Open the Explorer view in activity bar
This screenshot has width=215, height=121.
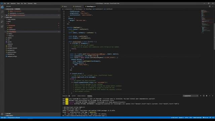click(x=2, y=7)
